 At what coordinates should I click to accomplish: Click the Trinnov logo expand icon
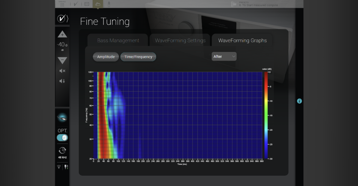point(62,19)
